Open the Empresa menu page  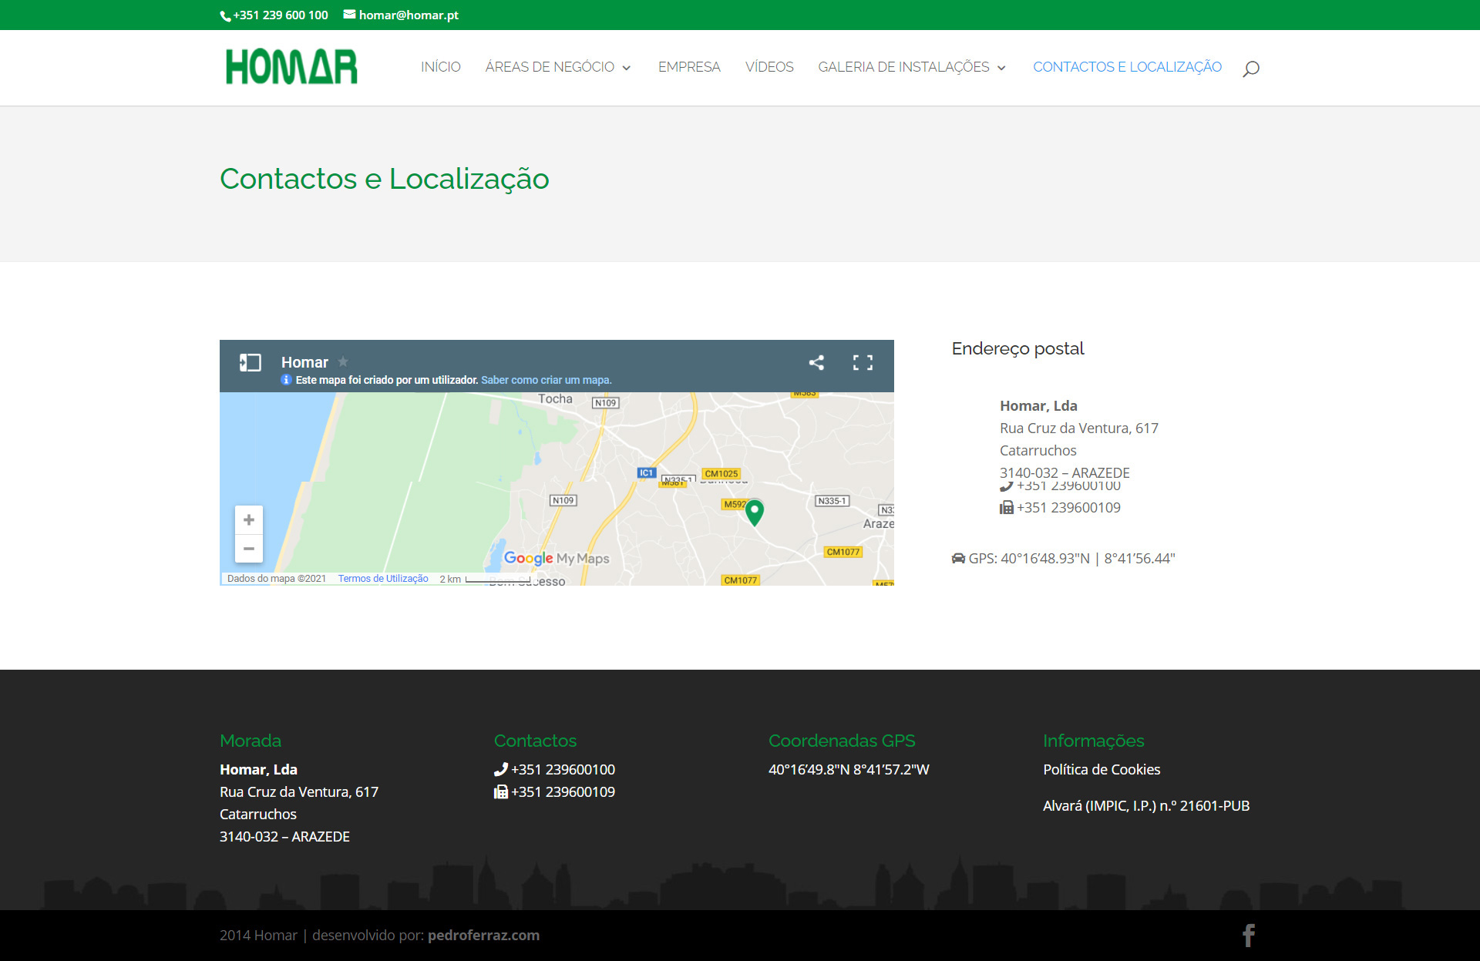click(x=688, y=67)
